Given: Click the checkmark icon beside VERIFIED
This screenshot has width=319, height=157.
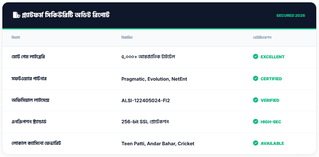Looking at the screenshot, I should [255, 100].
